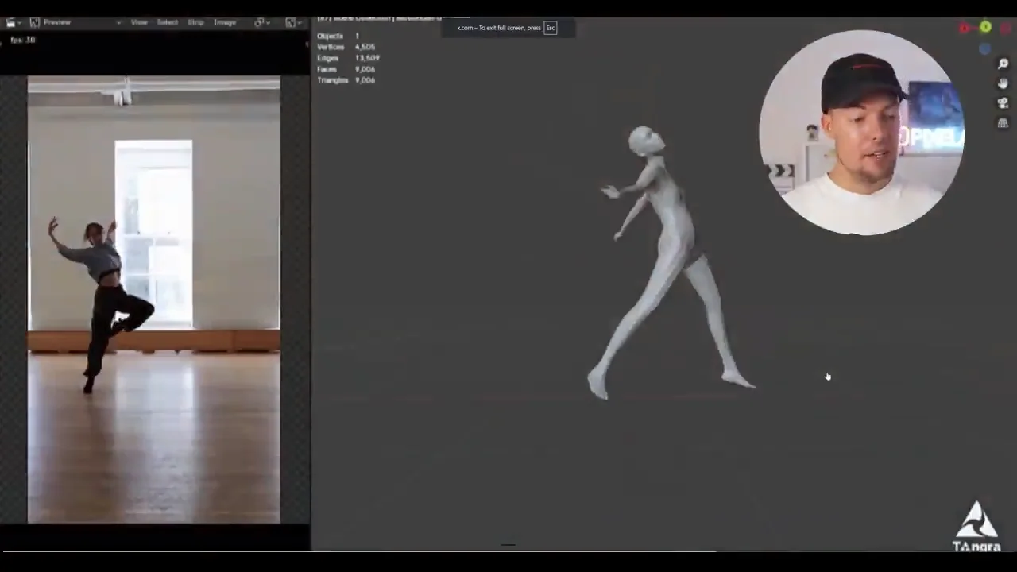1017x572 pixels.
Task: Open the Image menu in sequencer
Action: pos(225,22)
